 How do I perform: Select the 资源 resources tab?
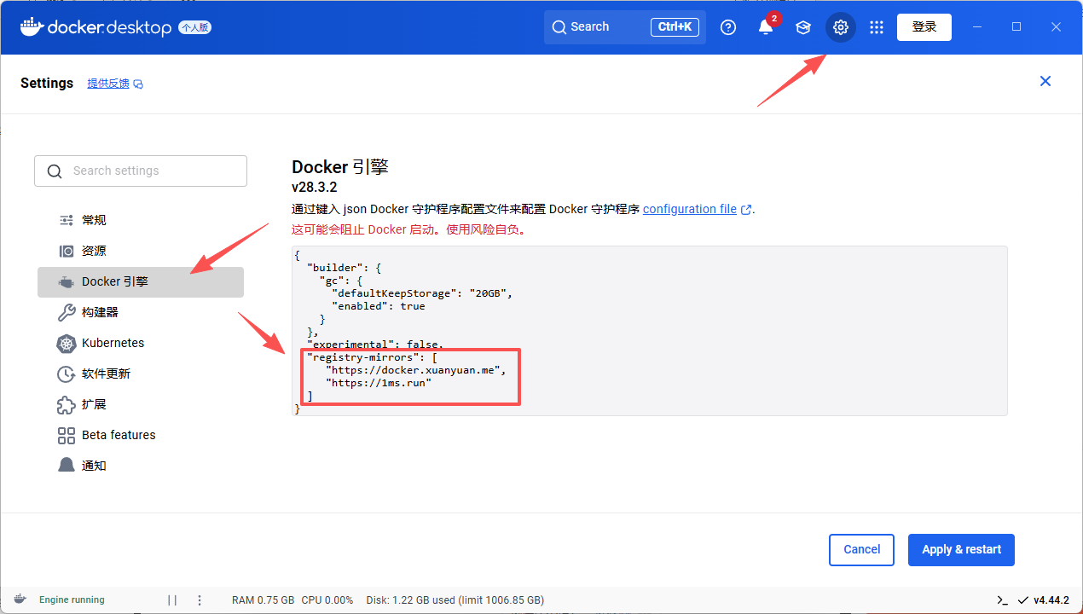click(141, 251)
